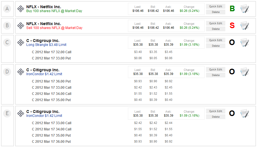Click the move handle for Long Strangle order

click(21, 43)
